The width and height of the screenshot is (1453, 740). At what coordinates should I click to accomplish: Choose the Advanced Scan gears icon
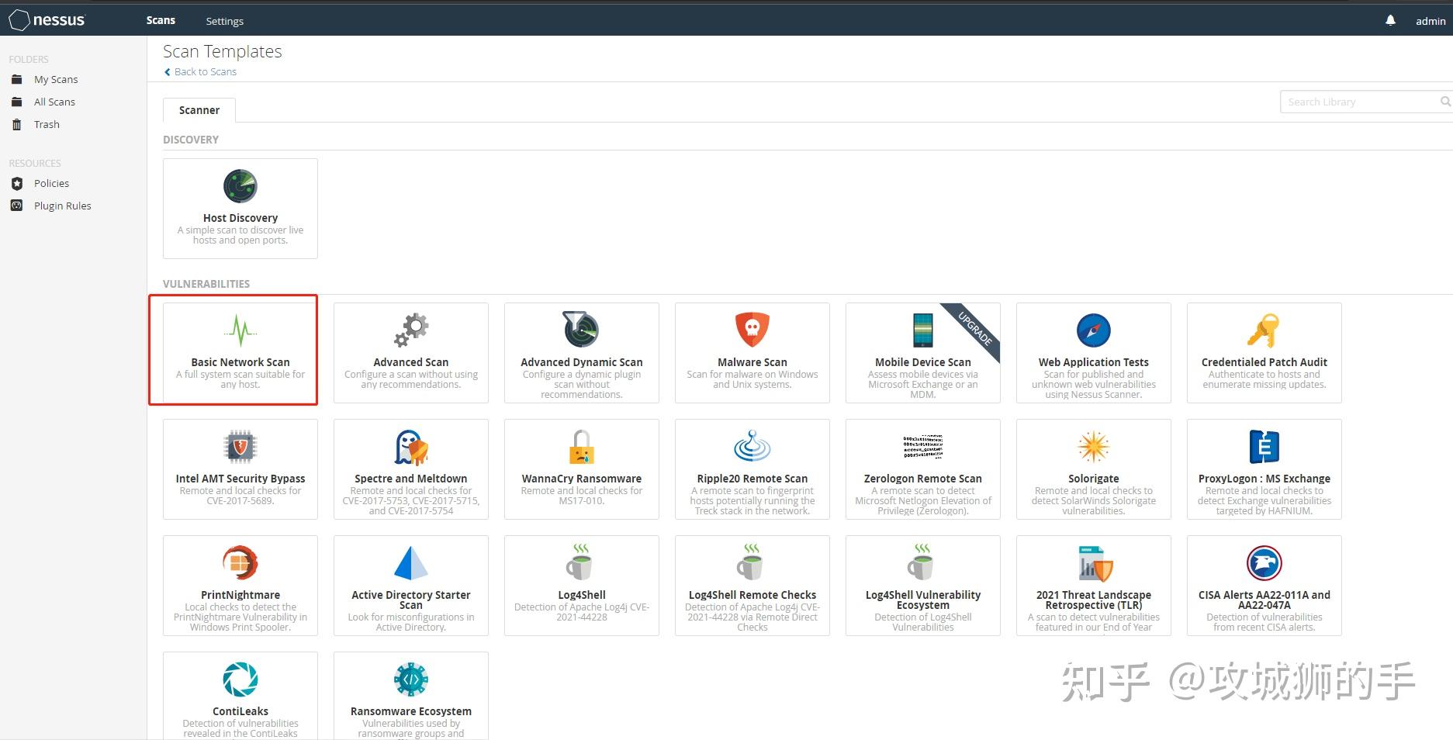pyautogui.click(x=411, y=330)
